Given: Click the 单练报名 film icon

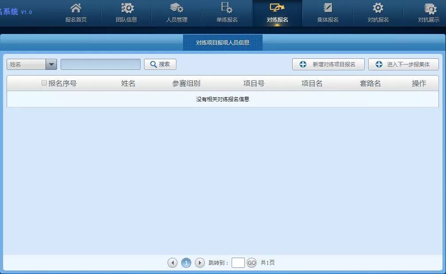Looking at the screenshot, I should [227, 8].
